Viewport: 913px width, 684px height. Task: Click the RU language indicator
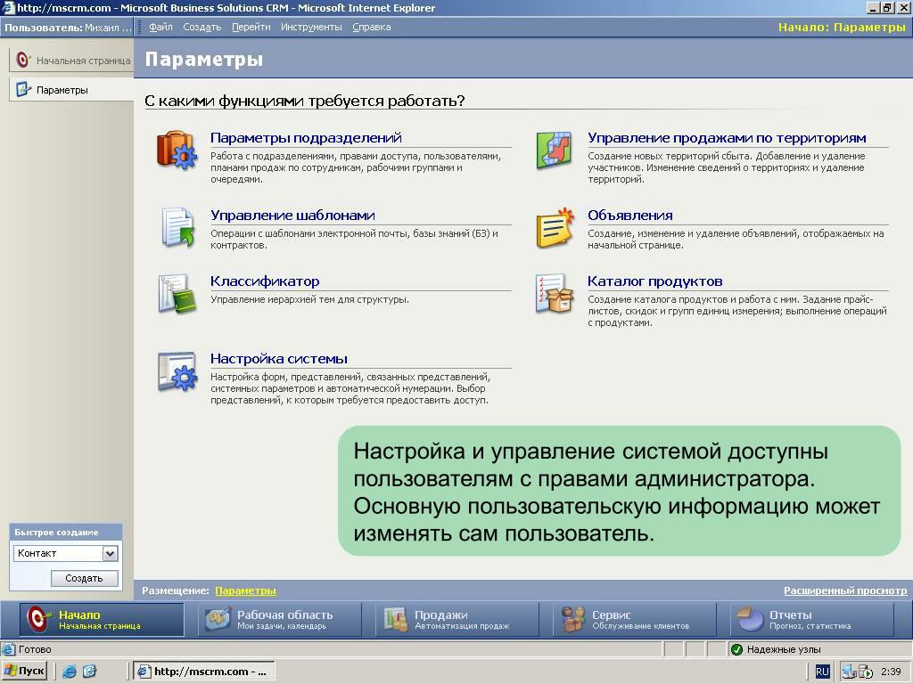pyautogui.click(x=822, y=672)
